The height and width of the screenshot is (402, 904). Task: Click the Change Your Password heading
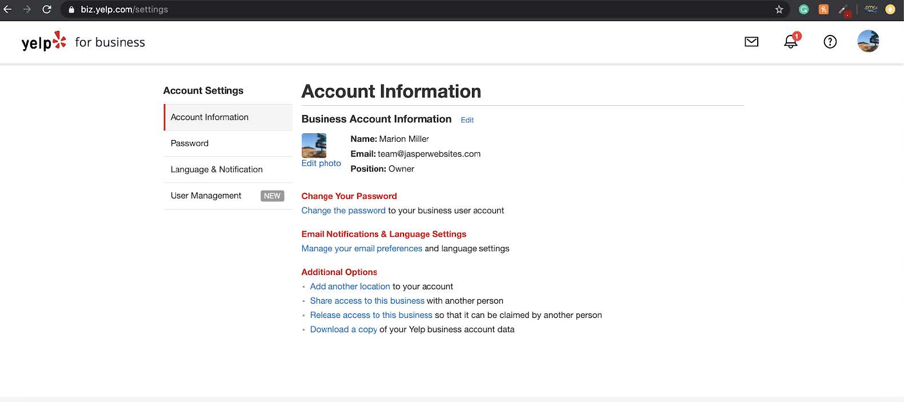point(349,196)
